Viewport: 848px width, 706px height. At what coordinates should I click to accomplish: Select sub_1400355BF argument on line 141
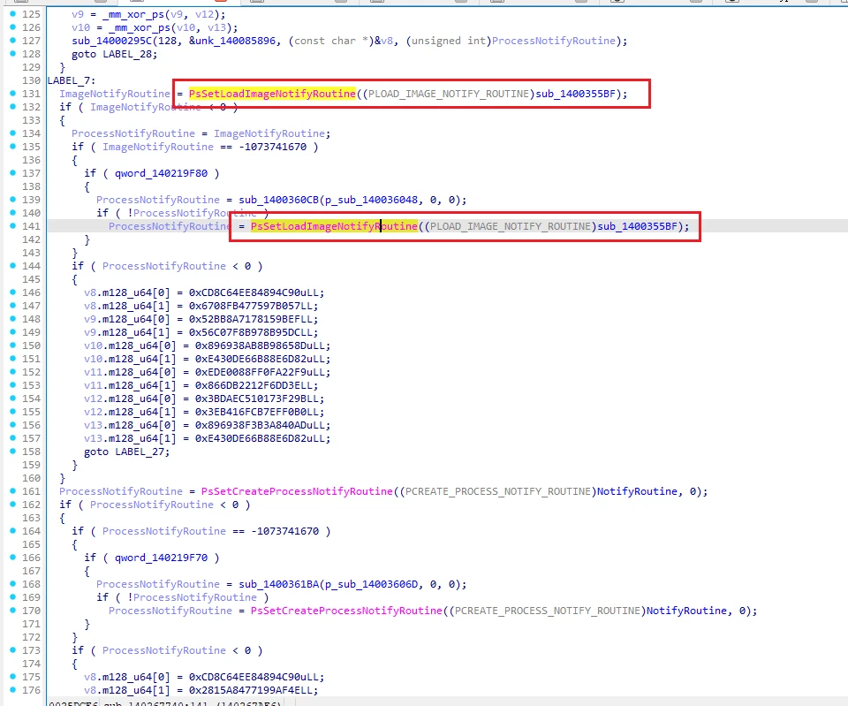click(x=637, y=226)
